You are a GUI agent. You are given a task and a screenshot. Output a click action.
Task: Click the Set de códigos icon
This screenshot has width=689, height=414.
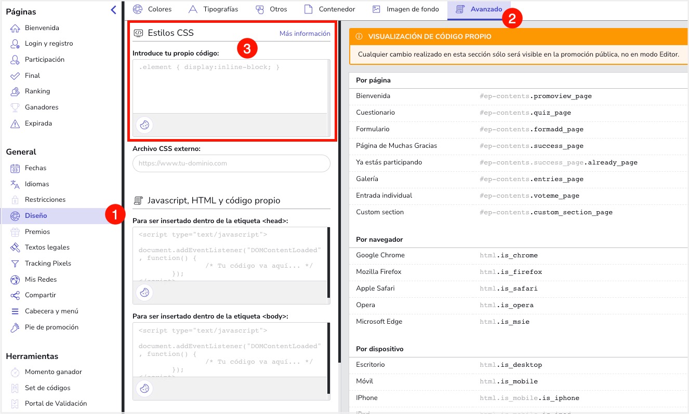click(15, 388)
